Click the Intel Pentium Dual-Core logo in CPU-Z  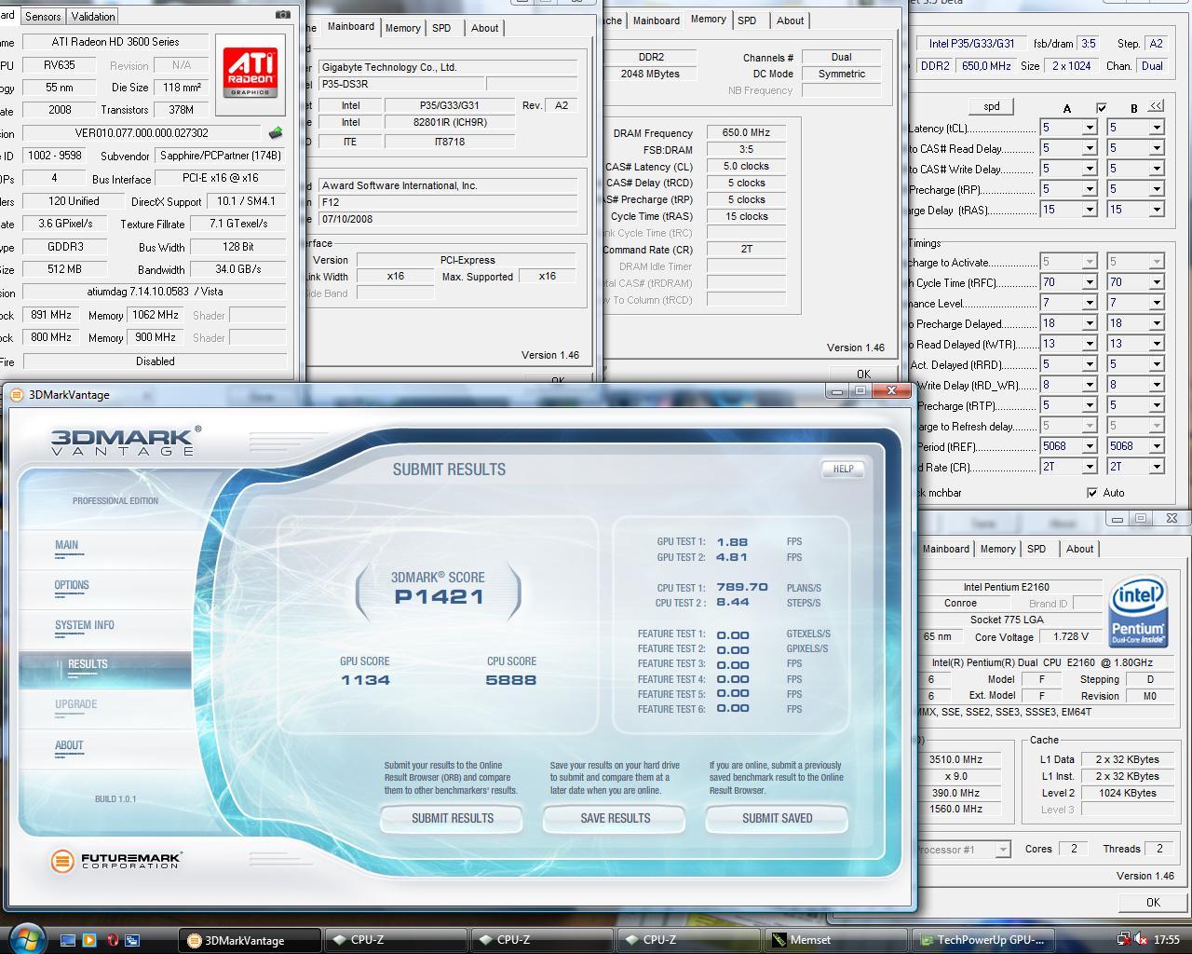click(1138, 612)
